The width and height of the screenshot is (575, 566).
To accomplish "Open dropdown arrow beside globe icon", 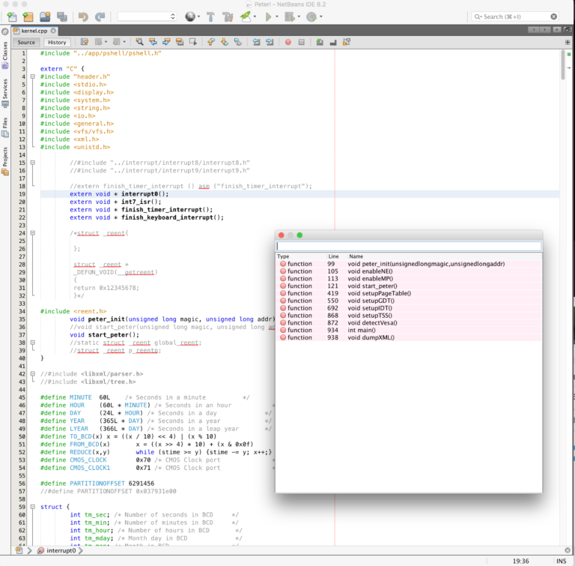I will 198,16.
